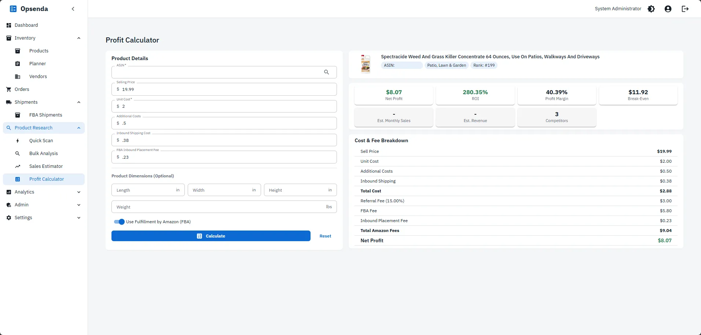The width and height of the screenshot is (701, 335).
Task: Click the Unit Cost field
Action: (224, 106)
